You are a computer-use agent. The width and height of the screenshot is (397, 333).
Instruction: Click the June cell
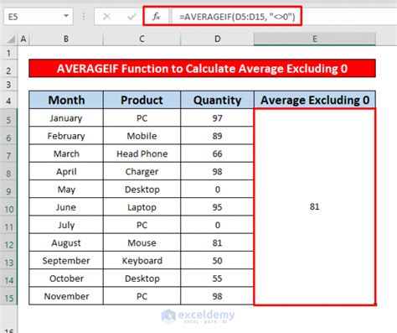click(x=66, y=207)
